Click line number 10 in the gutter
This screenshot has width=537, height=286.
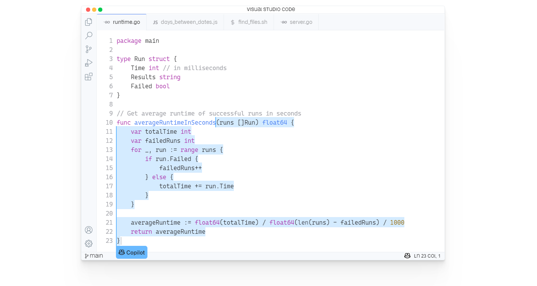[109, 122]
